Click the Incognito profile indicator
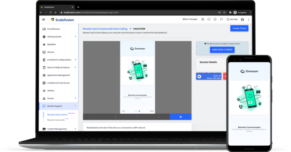The width and height of the screenshot is (291, 152). tap(240, 12)
